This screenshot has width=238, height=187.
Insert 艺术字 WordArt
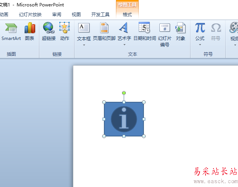[124, 32]
